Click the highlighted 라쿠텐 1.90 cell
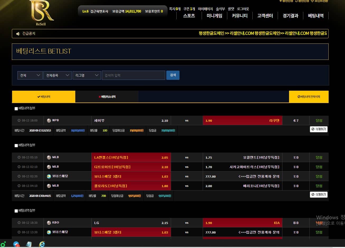Screen dimensions: 345x248 click(x=243, y=120)
